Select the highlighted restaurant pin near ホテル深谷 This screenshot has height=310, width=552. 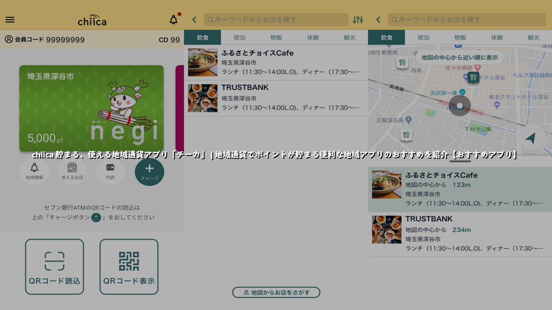coord(473,77)
